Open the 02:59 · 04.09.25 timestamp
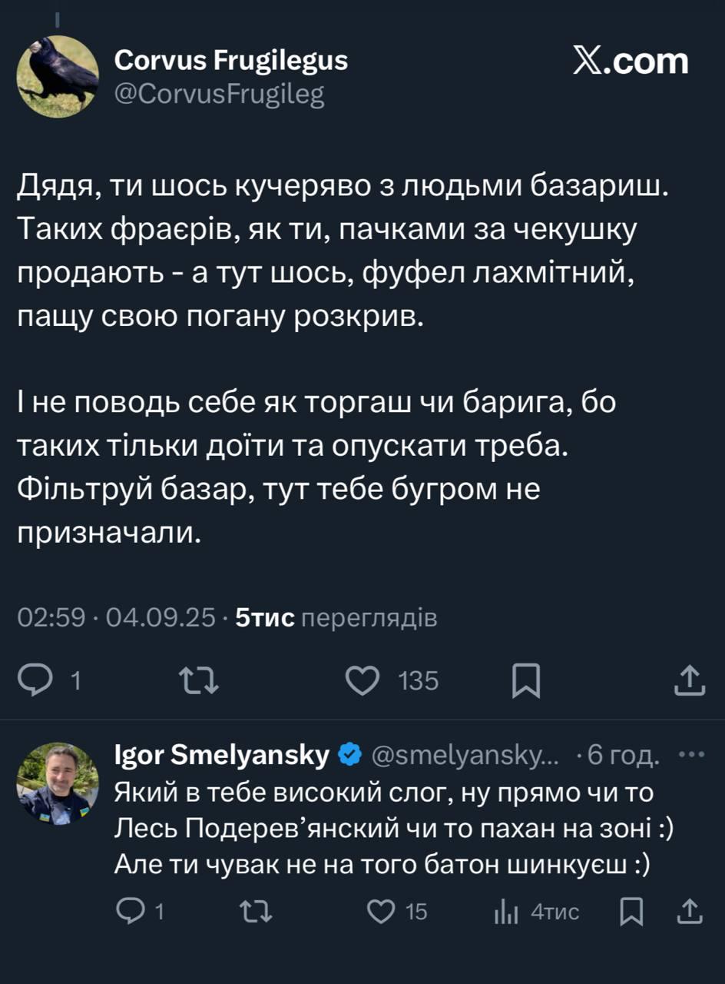This screenshot has height=984, width=725. click(x=117, y=617)
